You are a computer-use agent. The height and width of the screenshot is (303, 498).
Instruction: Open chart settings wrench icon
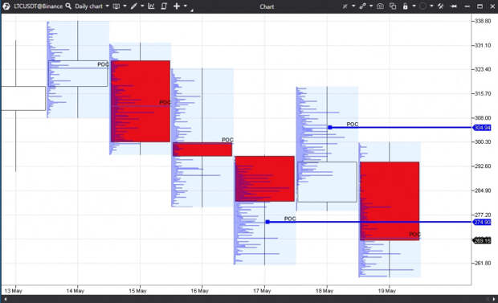(440, 6)
